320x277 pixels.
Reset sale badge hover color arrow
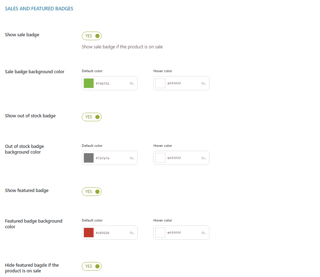[x=203, y=84]
